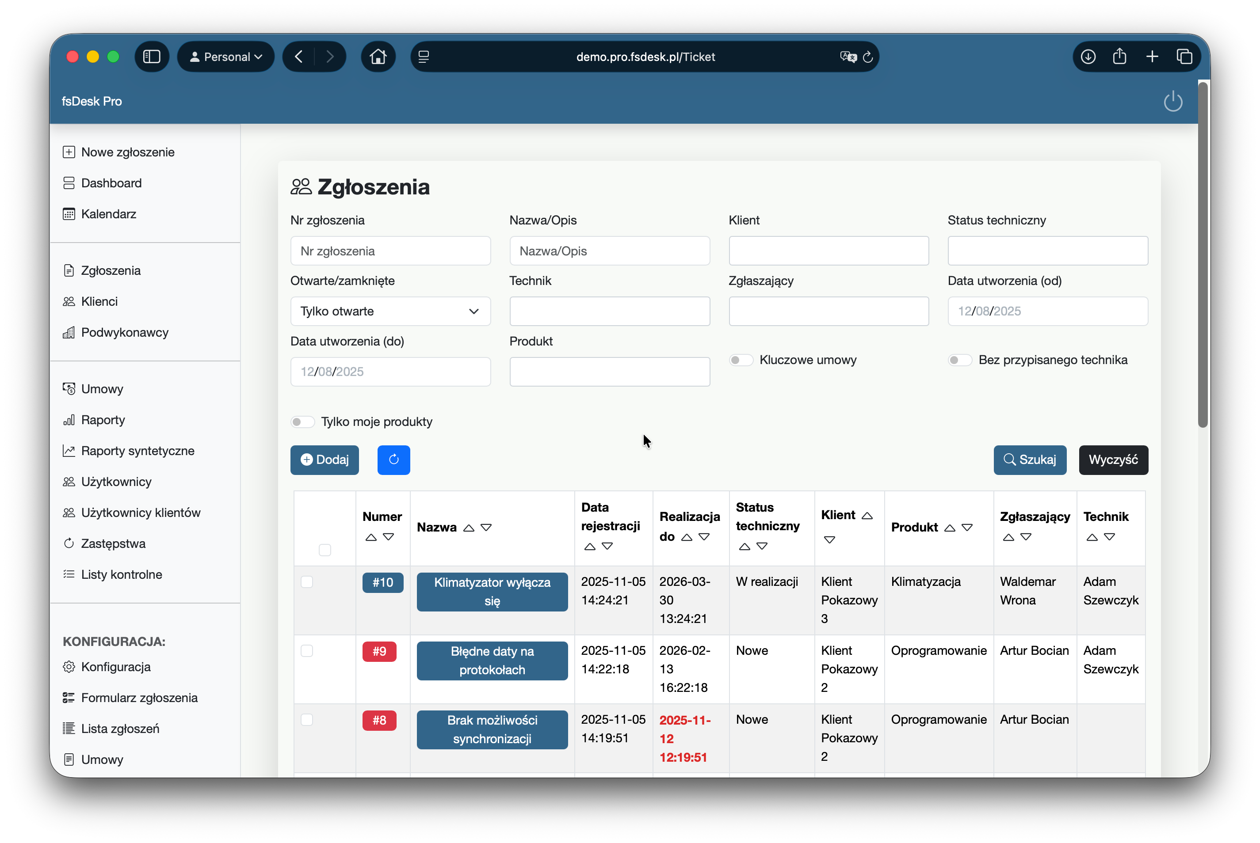Toggle Bez przypisanego technika switch
Viewport: 1260px width, 843px height.
960,360
